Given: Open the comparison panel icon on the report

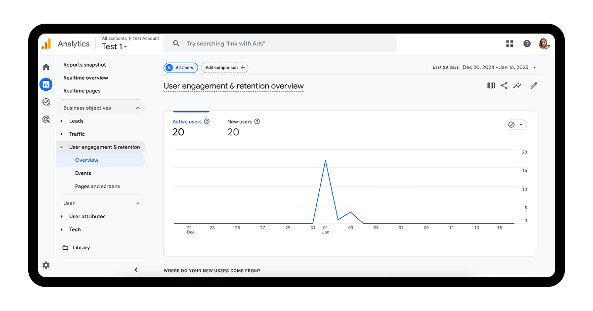Looking at the screenshot, I should pyautogui.click(x=490, y=85).
